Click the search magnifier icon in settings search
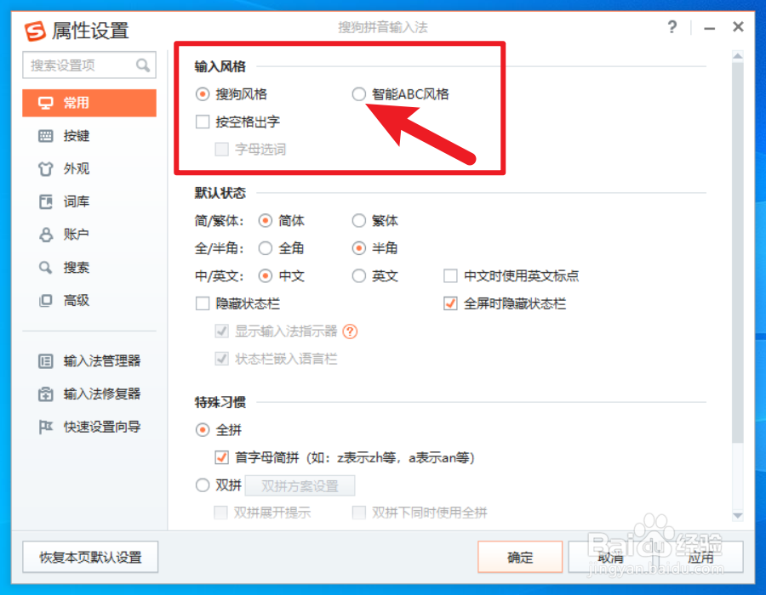Viewport: 766px width, 595px height. (143, 65)
